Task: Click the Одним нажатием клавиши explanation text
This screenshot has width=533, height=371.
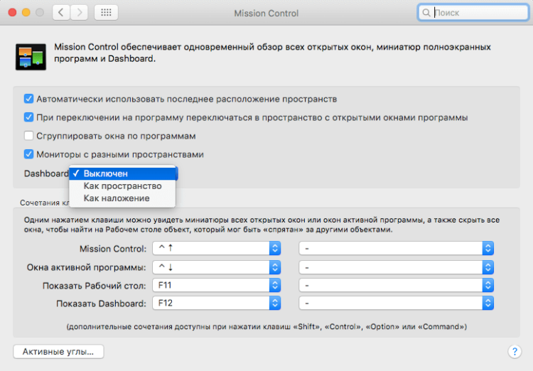Action: (x=262, y=225)
